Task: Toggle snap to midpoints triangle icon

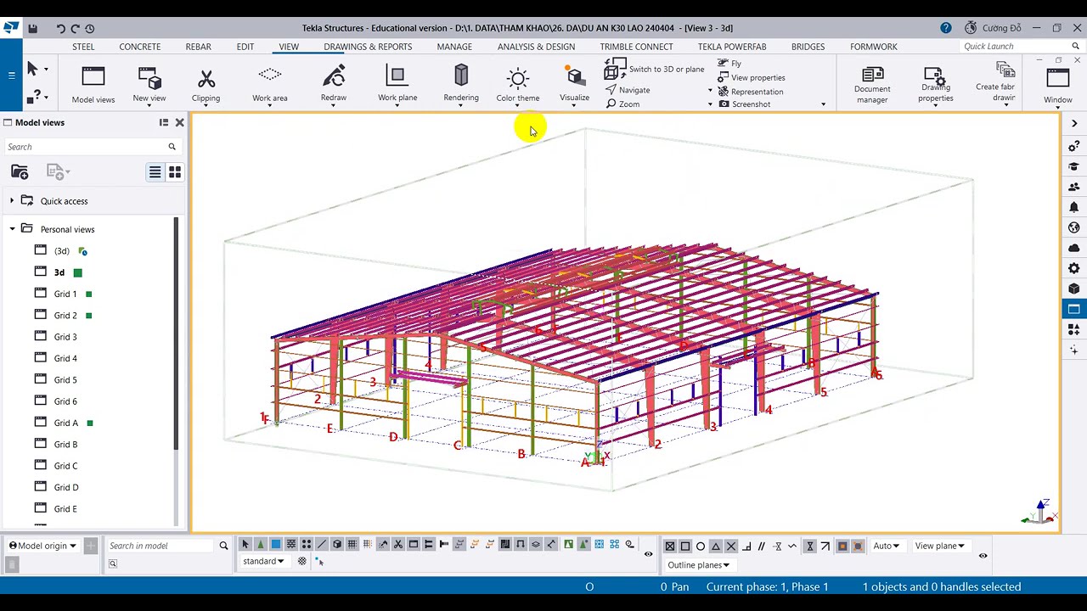Action: tap(716, 547)
